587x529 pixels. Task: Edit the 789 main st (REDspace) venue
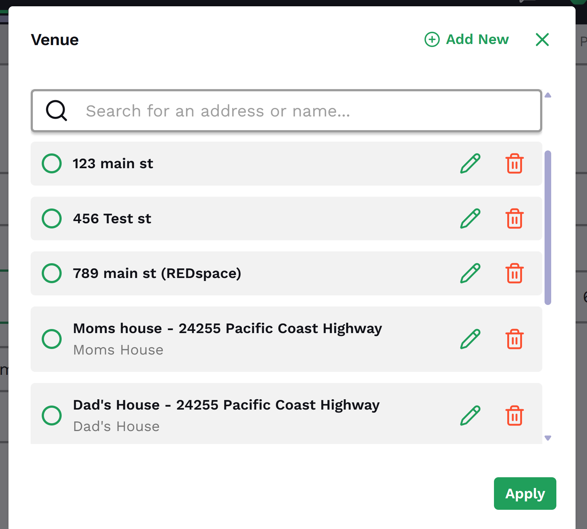470,273
